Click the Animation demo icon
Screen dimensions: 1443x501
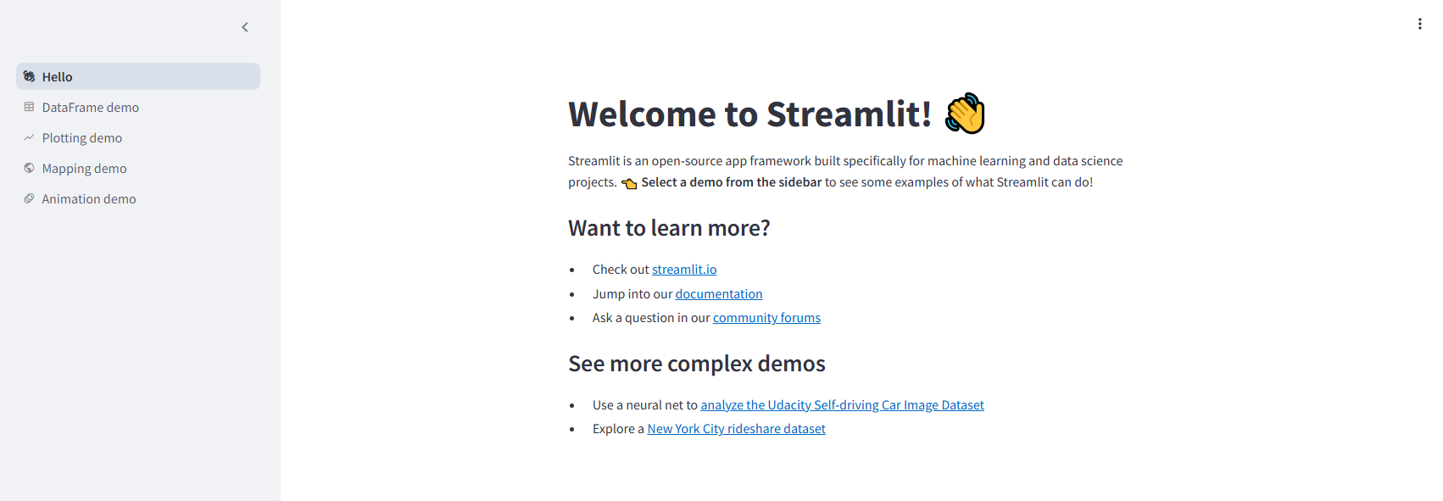pos(29,198)
